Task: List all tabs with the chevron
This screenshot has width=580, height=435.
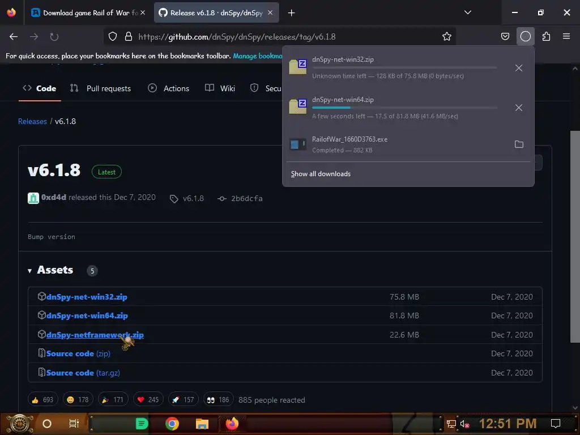Action: [x=468, y=12]
